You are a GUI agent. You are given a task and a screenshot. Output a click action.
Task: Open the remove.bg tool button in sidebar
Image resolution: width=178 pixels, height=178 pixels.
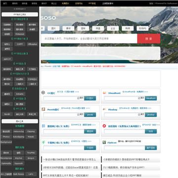pyautogui.click(x=19, y=132)
